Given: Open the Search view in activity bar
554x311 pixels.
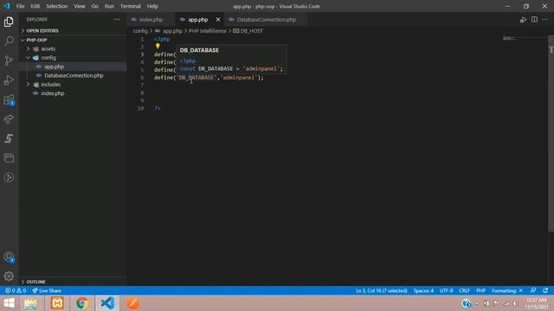Looking at the screenshot, I should coord(9,41).
